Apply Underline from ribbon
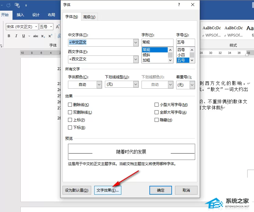254x212 pixels. pos(24,36)
